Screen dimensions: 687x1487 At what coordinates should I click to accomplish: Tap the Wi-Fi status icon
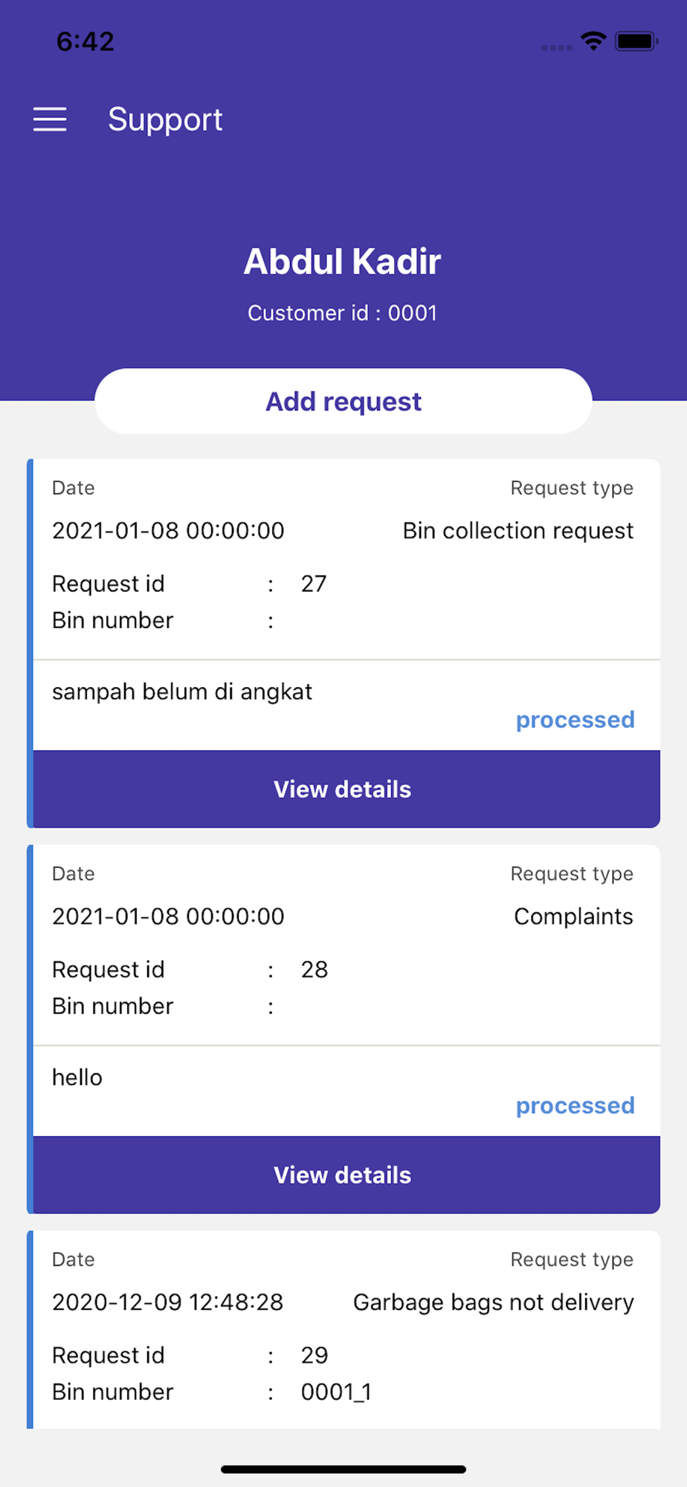(593, 41)
